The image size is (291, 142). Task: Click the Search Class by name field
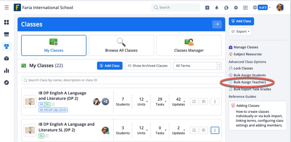pos(121,80)
